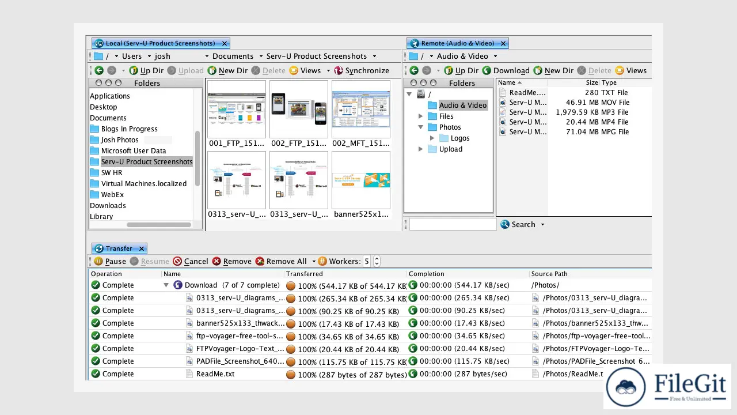Click the Operation column header in transfers
The image size is (737, 415).
126,274
